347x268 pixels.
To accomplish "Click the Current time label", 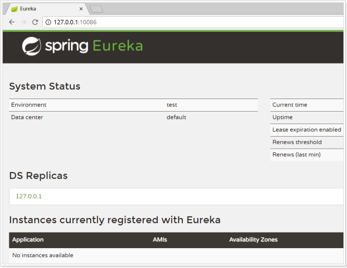I will coord(290,105).
